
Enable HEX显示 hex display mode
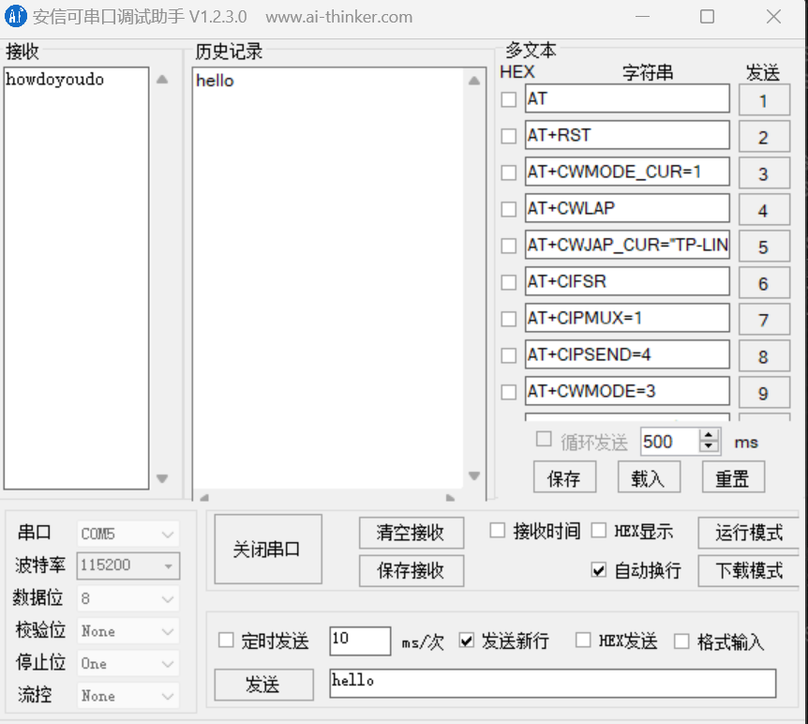click(x=599, y=530)
